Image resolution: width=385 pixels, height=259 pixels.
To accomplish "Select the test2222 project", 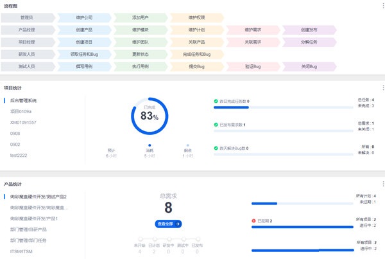I will pyautogui.click(x=19, y=155).
